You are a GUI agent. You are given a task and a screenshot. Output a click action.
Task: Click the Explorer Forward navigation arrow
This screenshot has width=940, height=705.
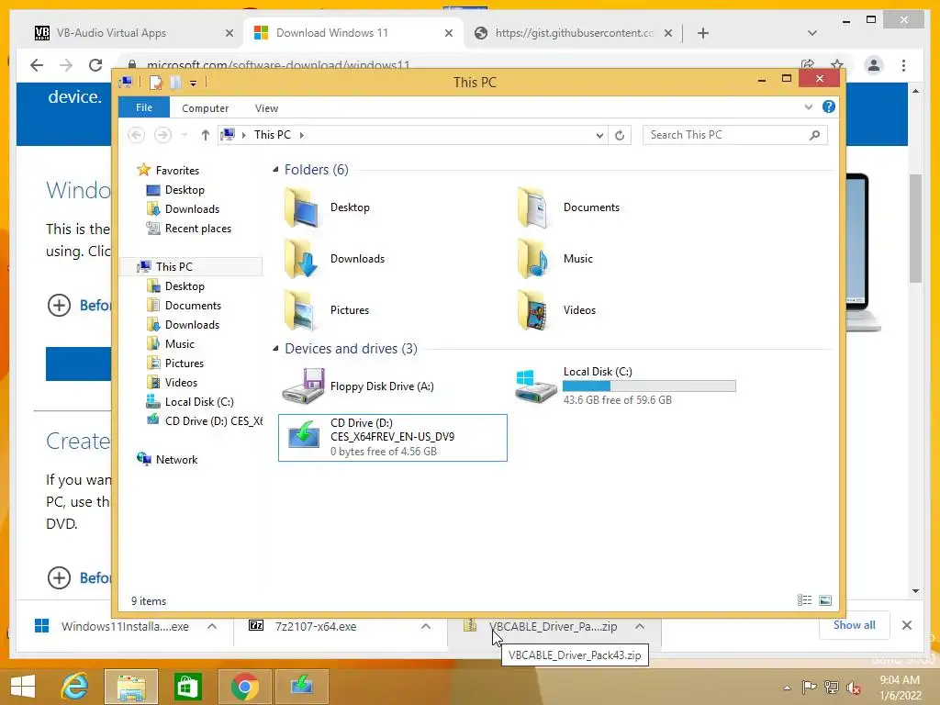pos(162,135)
